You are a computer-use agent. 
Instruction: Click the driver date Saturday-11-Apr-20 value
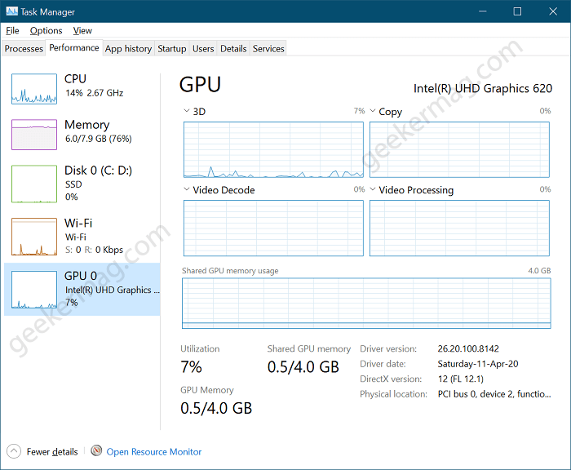[478, 364]
